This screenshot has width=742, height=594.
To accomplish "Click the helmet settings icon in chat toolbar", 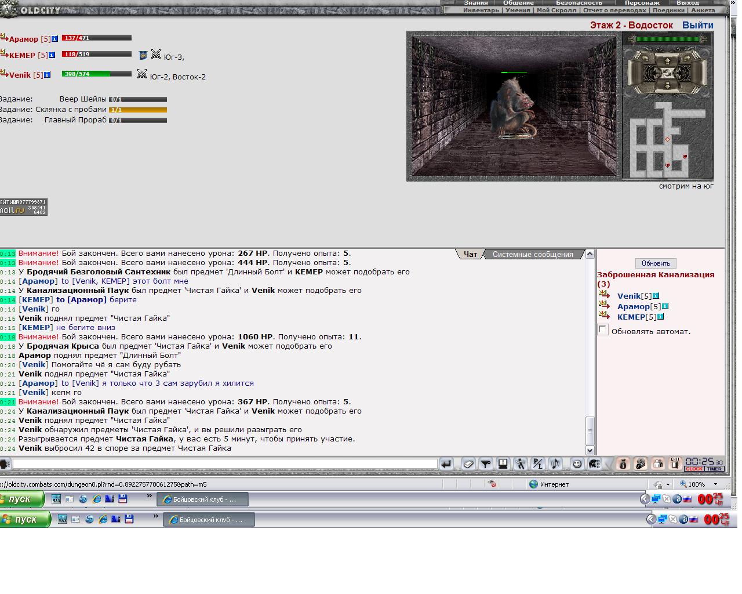I will point(594,464).
